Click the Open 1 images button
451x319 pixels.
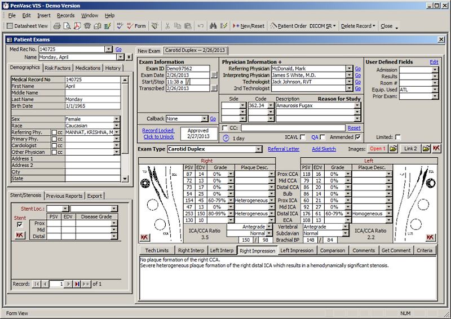click(x=378, y=149)
